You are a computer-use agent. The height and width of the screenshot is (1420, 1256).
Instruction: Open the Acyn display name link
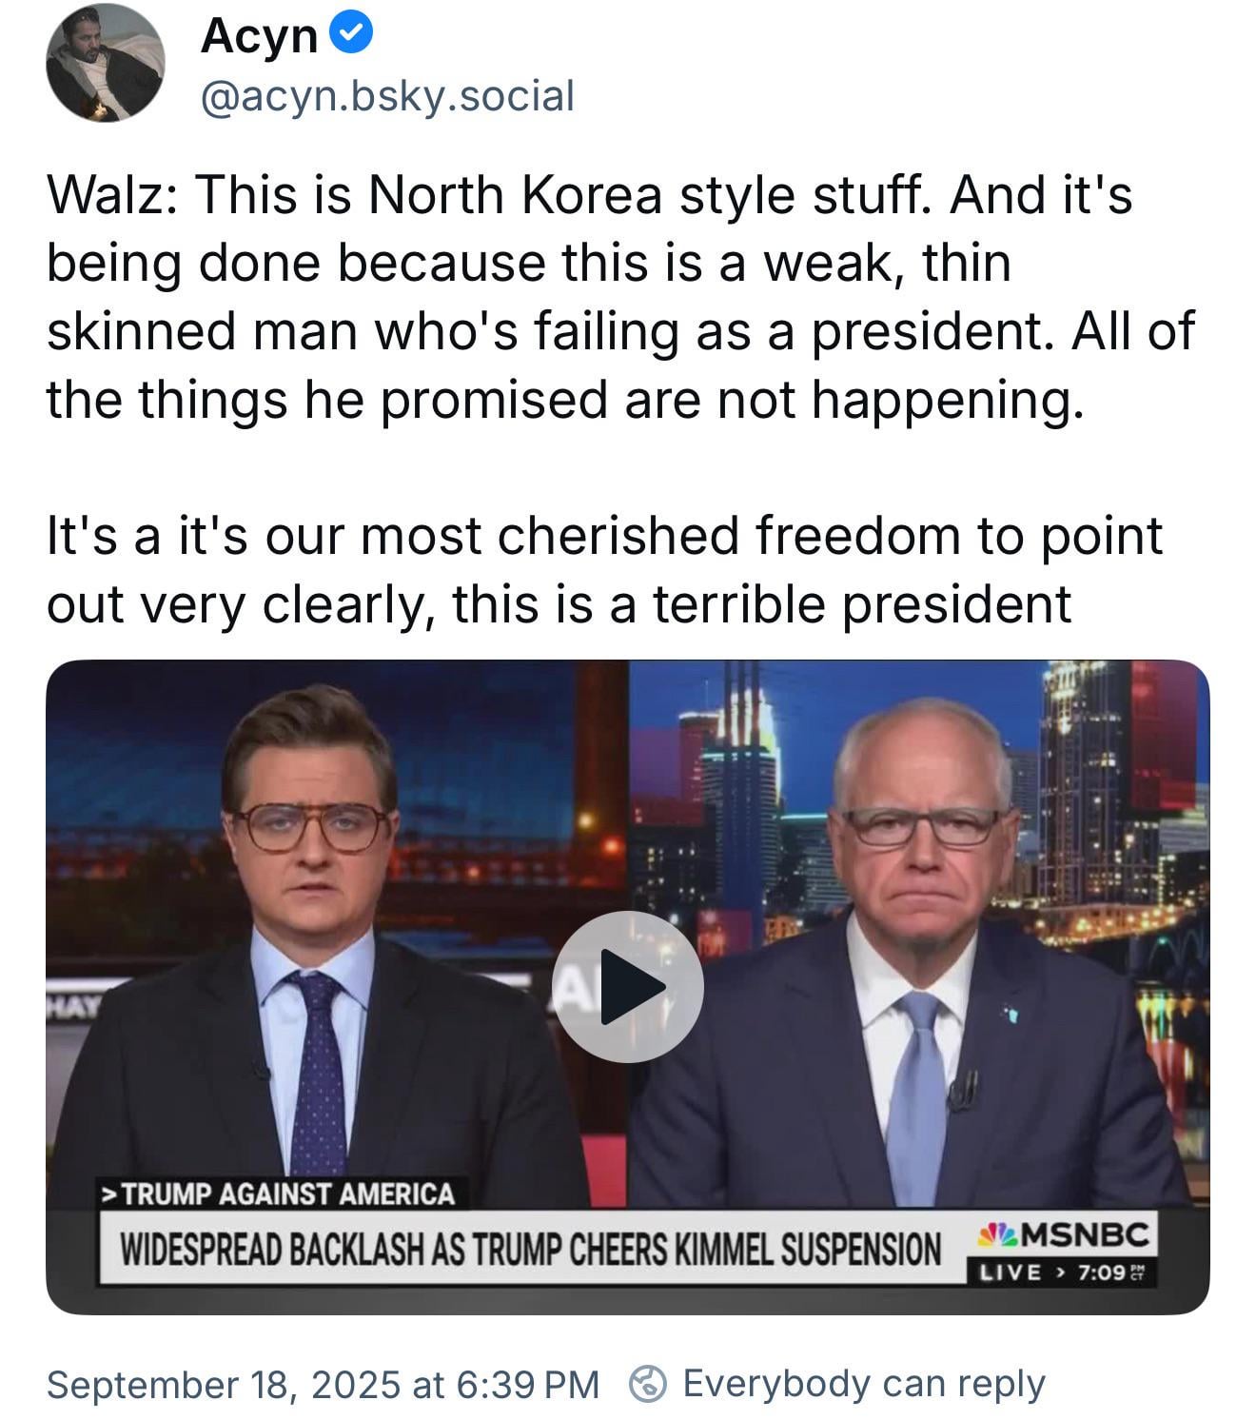[259, 36]
